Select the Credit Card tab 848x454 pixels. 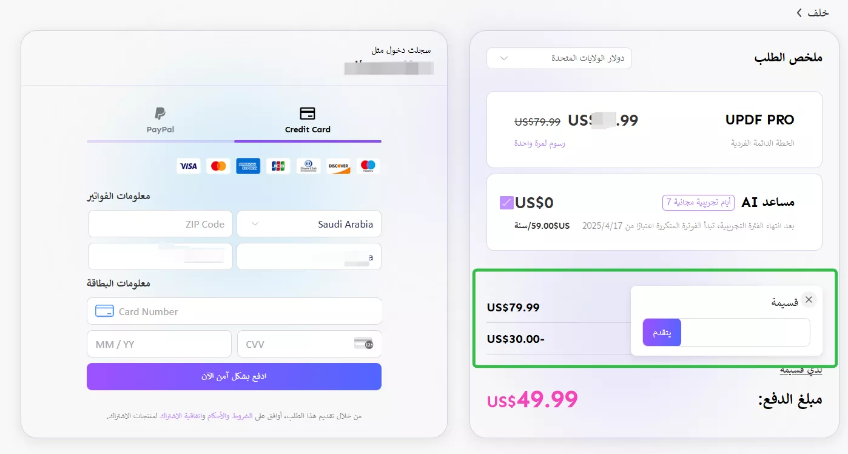[x=308, y=120]
